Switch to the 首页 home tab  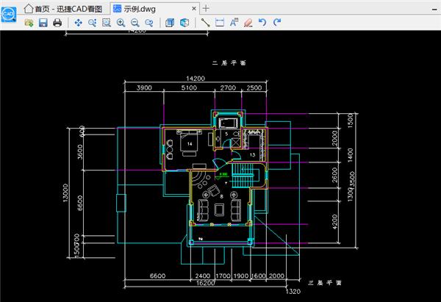tap(63, 9)
